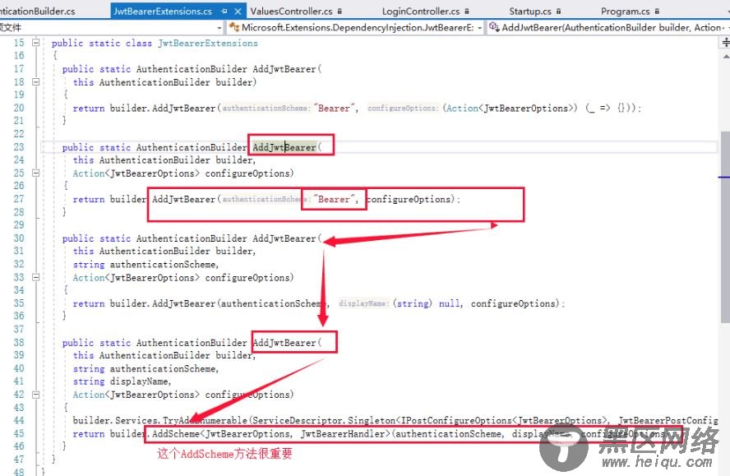Click lock icon on ValuesController.cs tab
Viewport: 730px width, 476px height.
click(x=340, y=12)
